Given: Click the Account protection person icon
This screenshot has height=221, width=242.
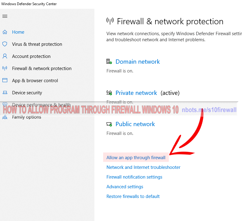Looking at the screenshot, I should (5, 56).
